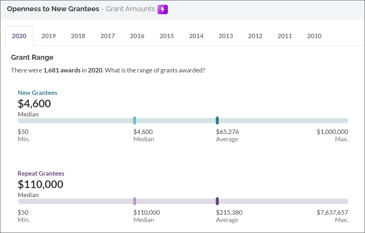Switch to the 2015 tab
The image size is (365, 233).
pos(167,36)
